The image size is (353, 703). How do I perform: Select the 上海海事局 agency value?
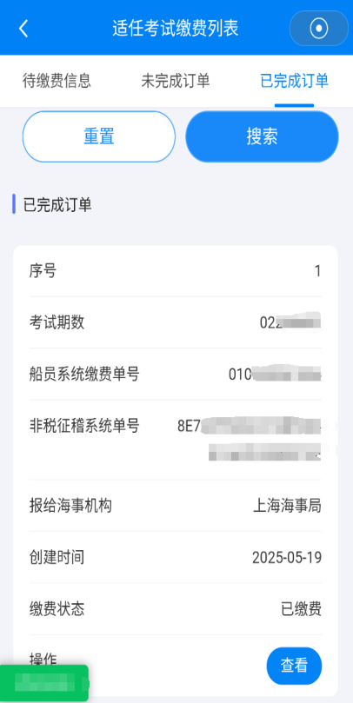click(x=287, y=506)
